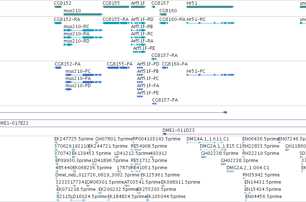
Task: Select EST EN15434.5prime
Action: [x=248, y=193]
